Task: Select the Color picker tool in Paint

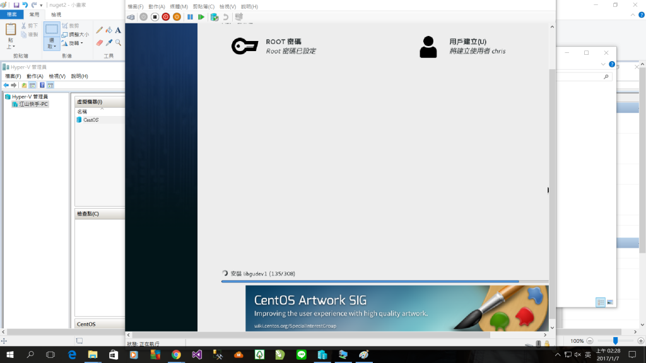Action: (109, 42)
